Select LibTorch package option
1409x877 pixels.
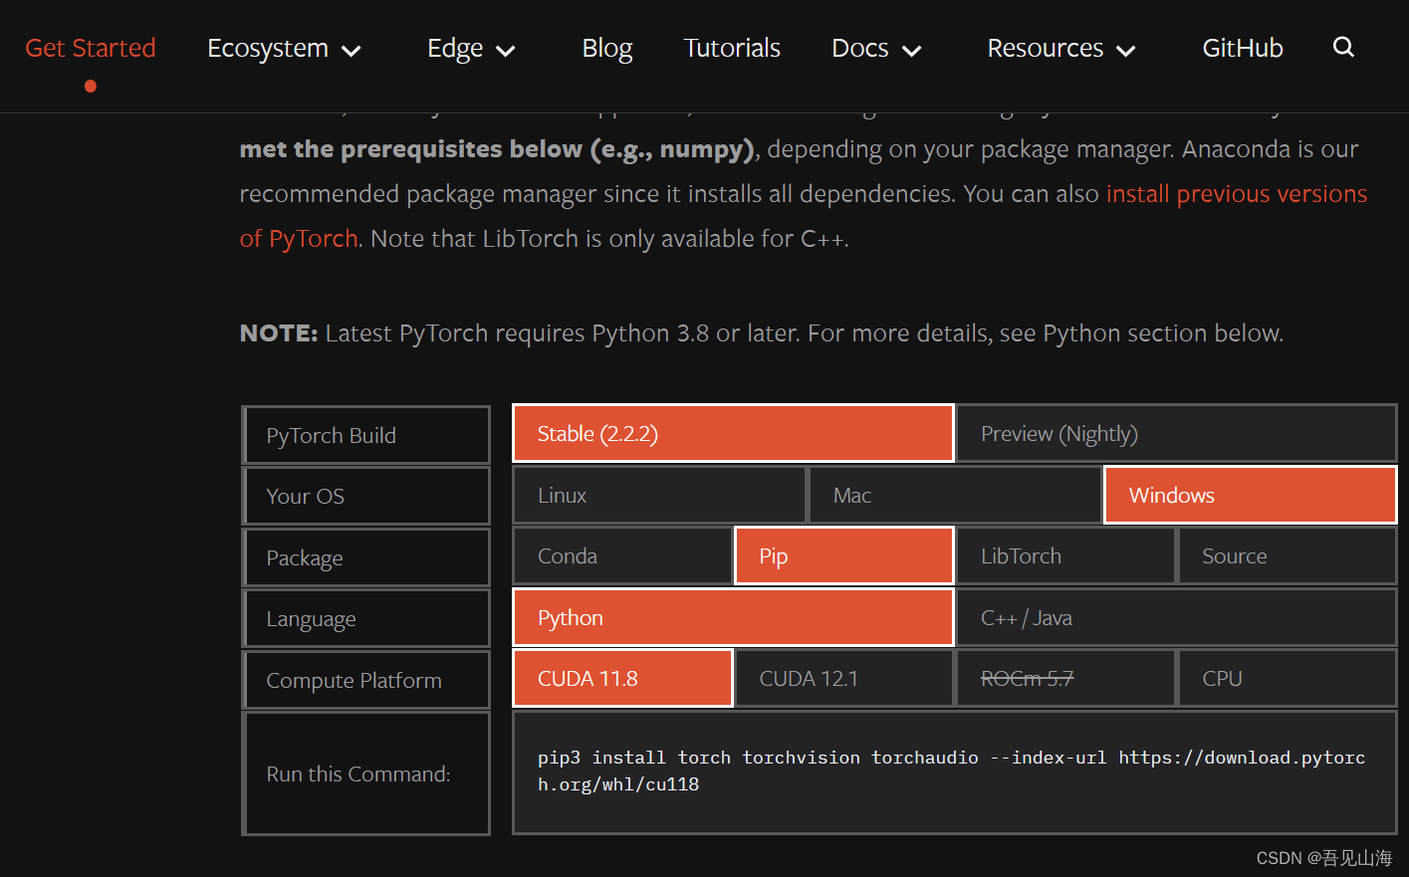coord(1064,556)
